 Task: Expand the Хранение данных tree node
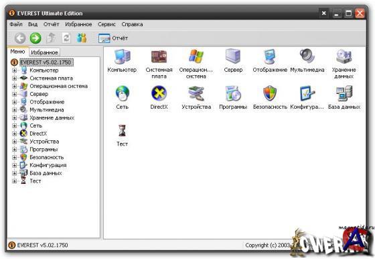click(14, 118)
